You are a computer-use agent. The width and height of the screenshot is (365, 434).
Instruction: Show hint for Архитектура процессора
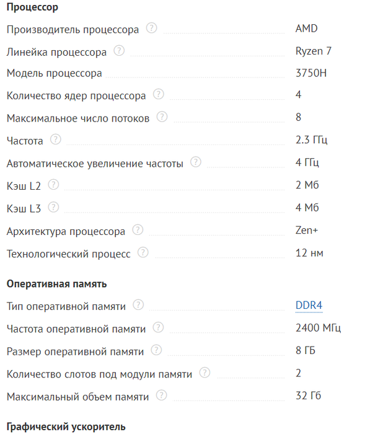[x=138, y=230]
